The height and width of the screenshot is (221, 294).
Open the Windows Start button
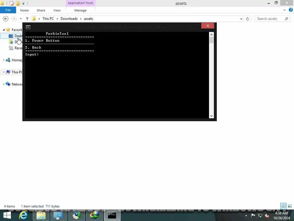(x=7, y=215)
